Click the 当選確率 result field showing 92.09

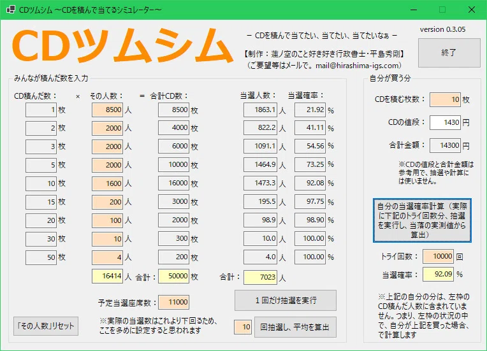point(438,275)
